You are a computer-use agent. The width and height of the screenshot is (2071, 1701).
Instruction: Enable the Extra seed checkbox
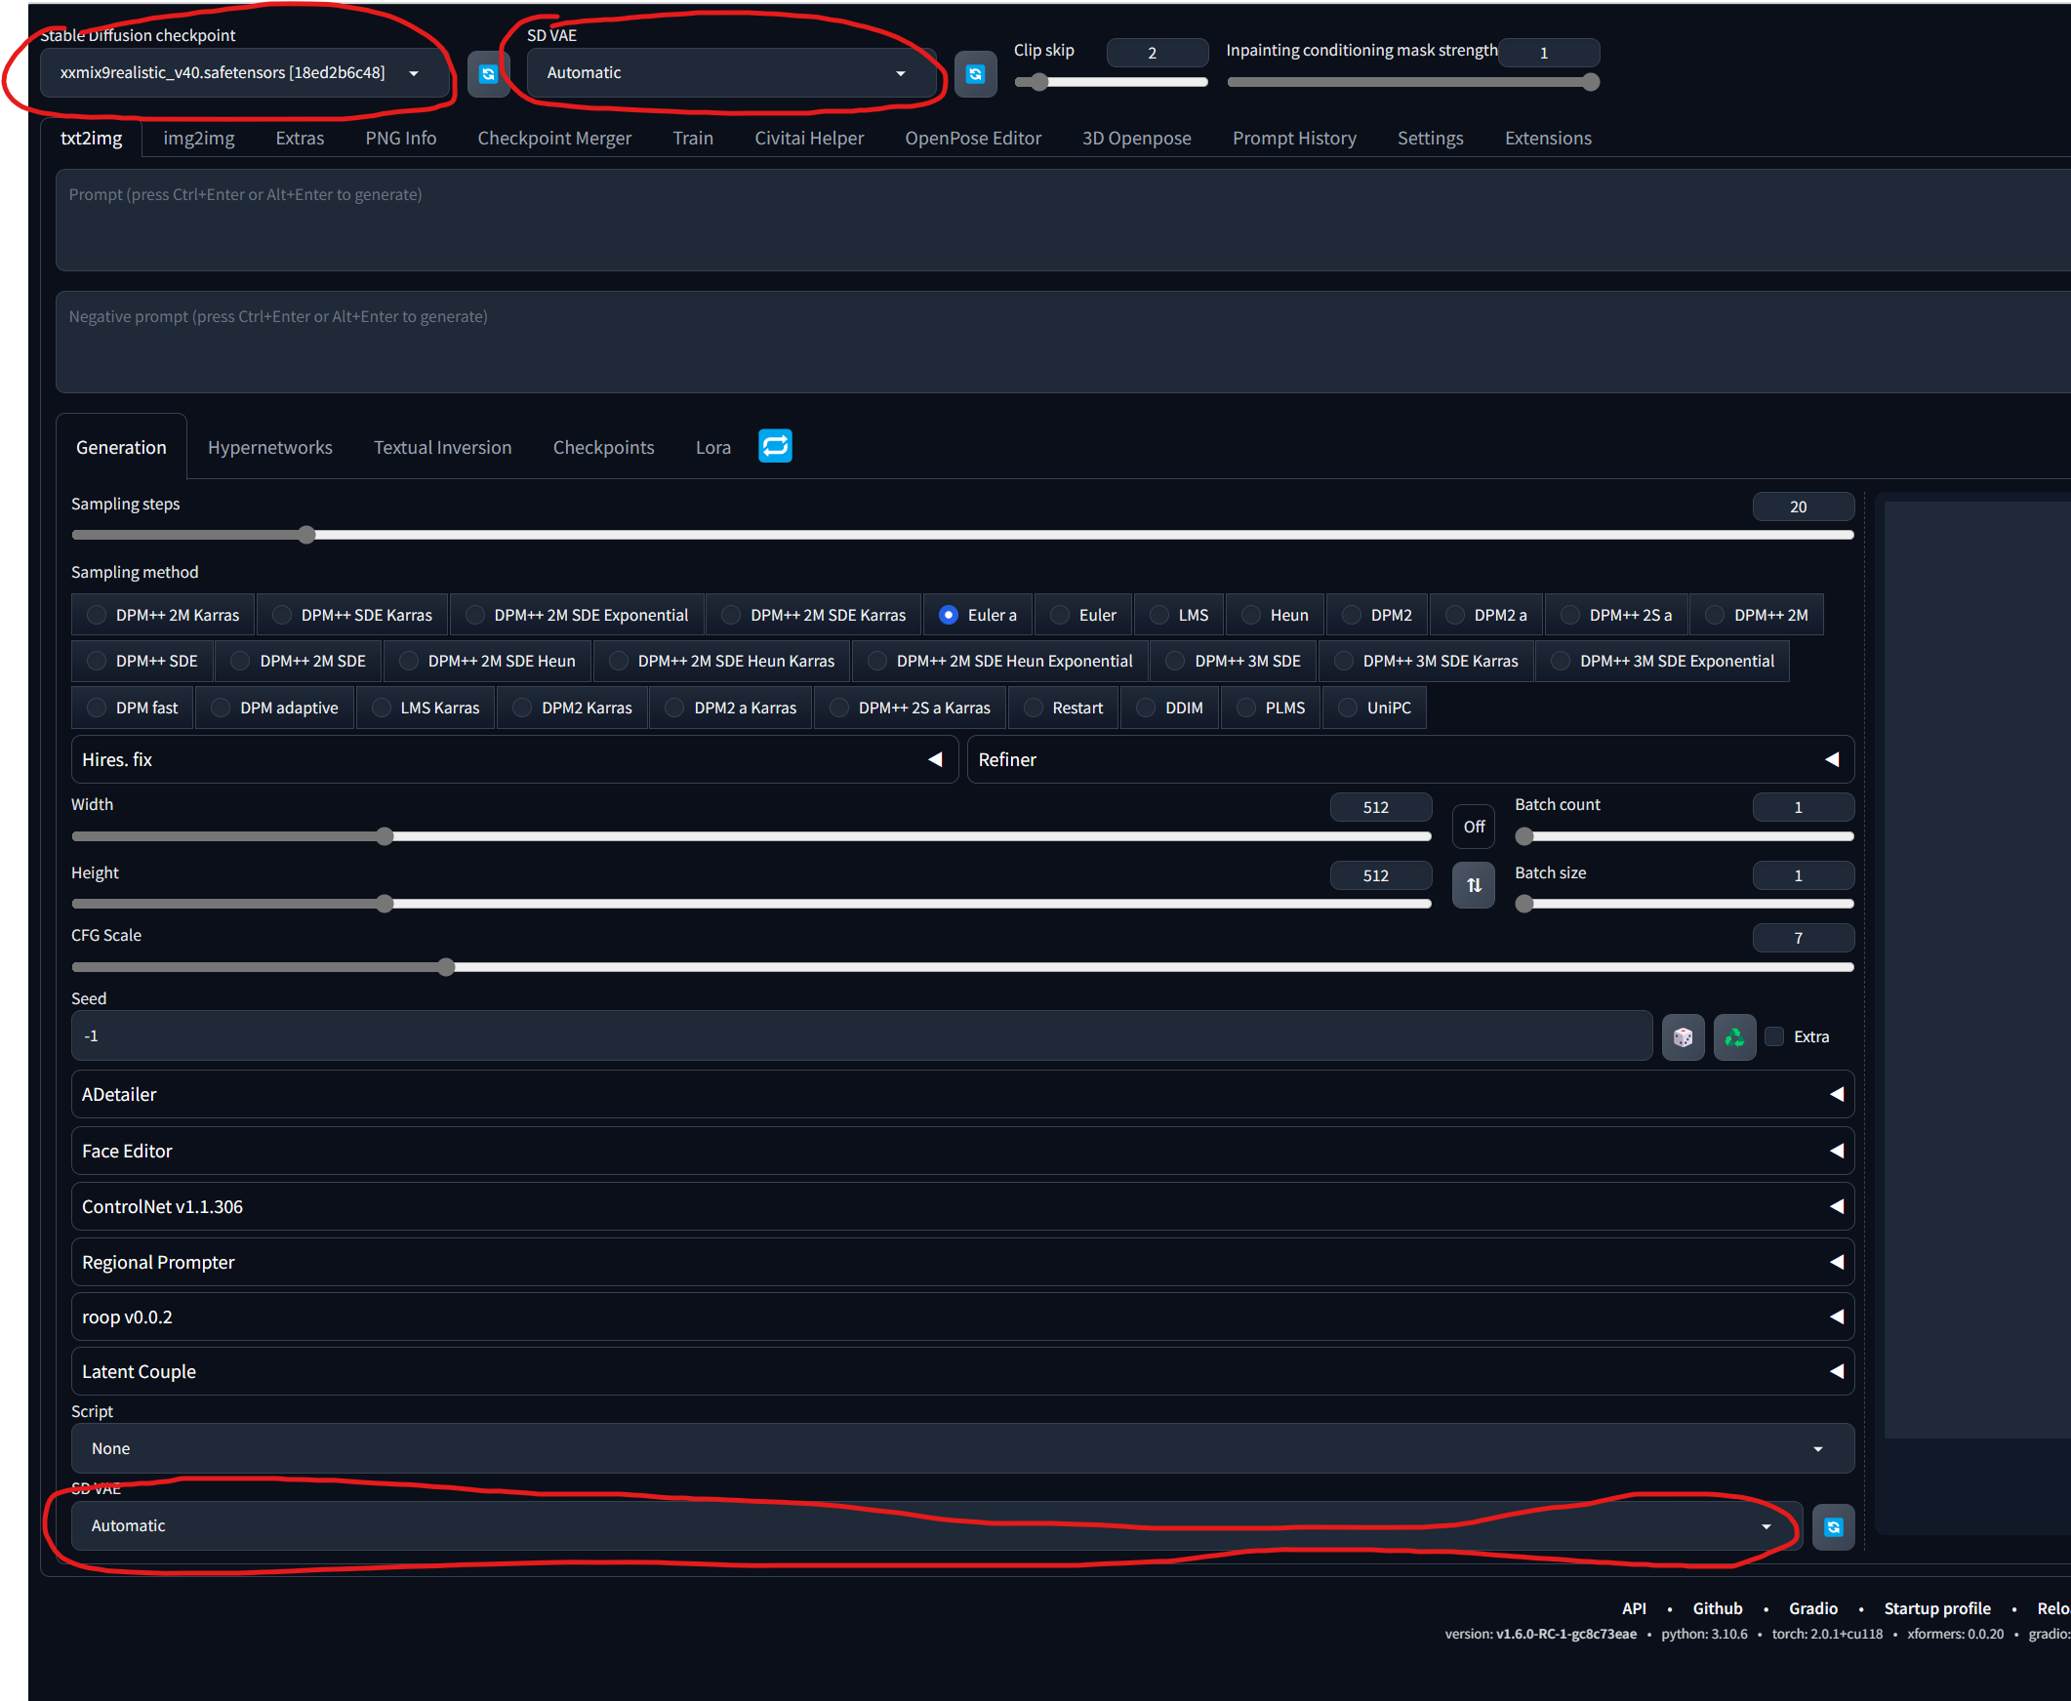coord(1773,1036)
